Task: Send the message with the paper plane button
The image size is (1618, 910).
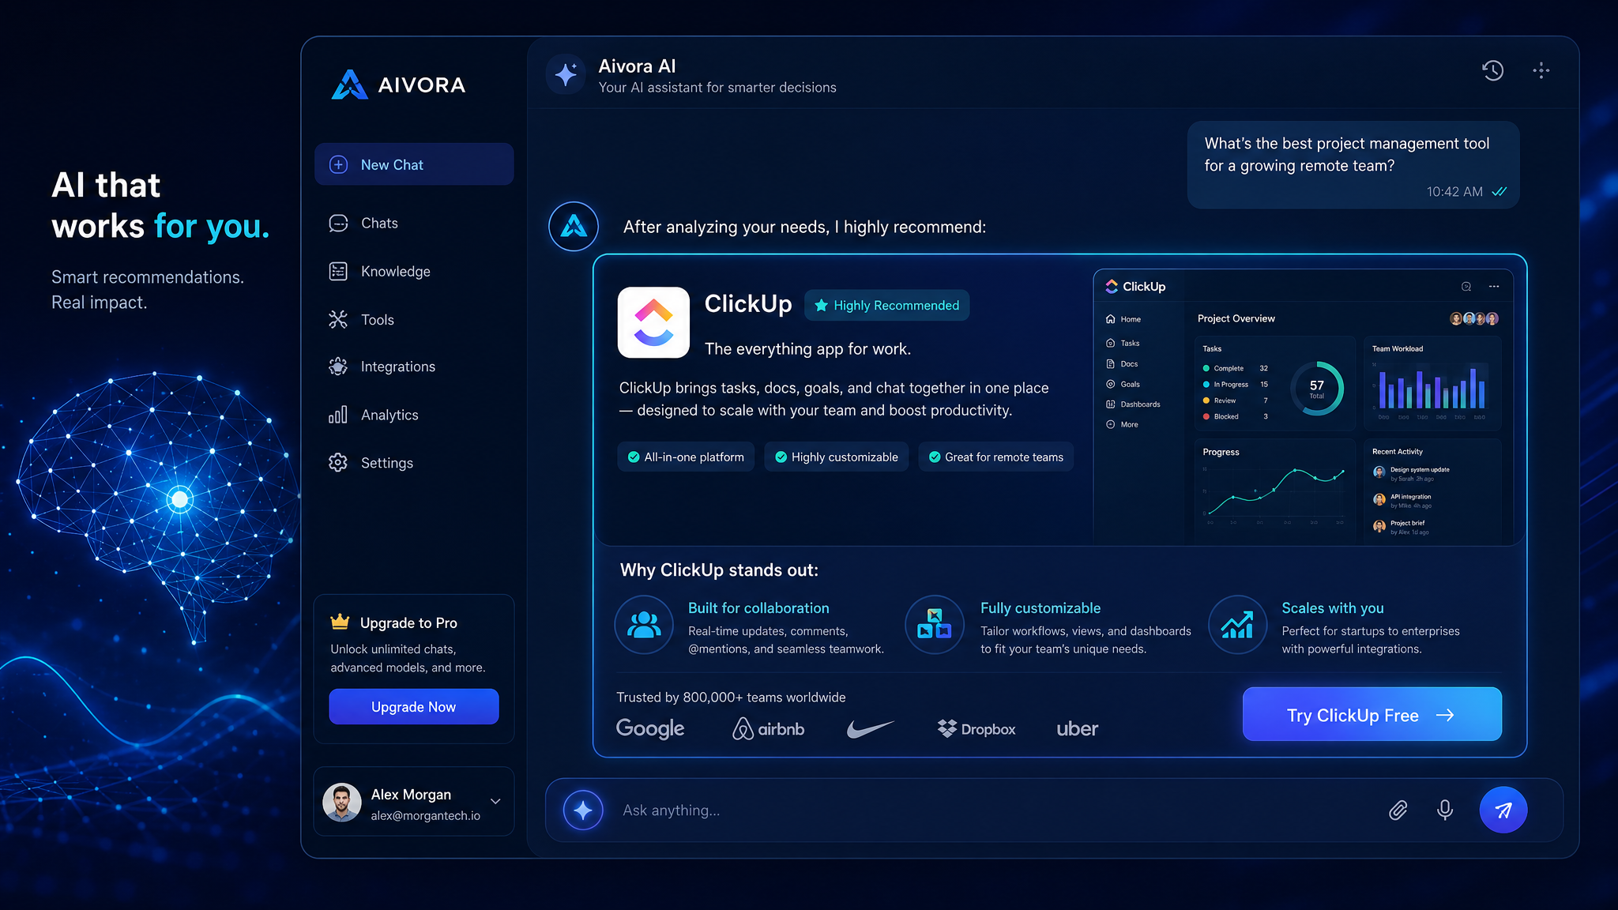Action: [x=1503, y=810]
